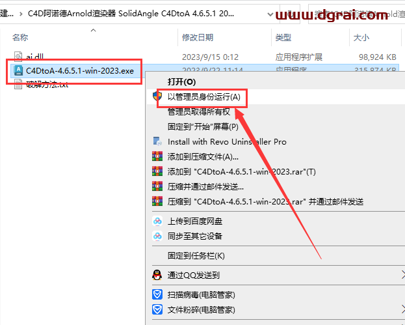Choose 管理员取得所有权 menu entry
This screenshot has height=325, width=405.
click(x=199, y=112)
